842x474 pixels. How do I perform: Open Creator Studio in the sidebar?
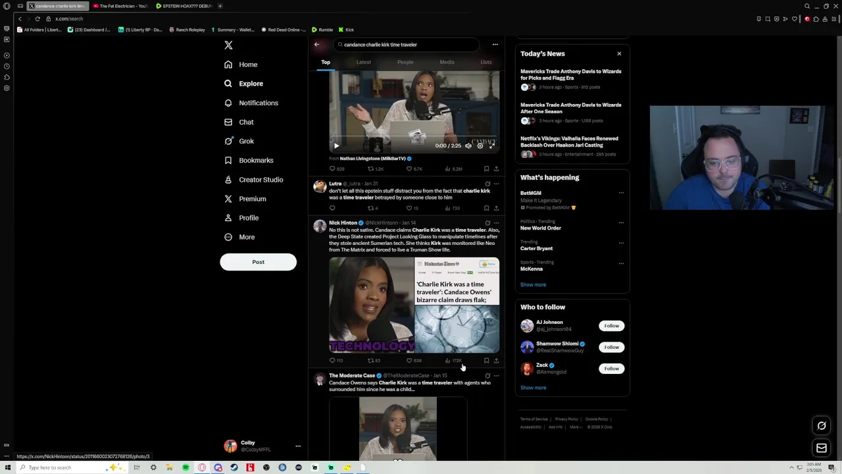254,179
